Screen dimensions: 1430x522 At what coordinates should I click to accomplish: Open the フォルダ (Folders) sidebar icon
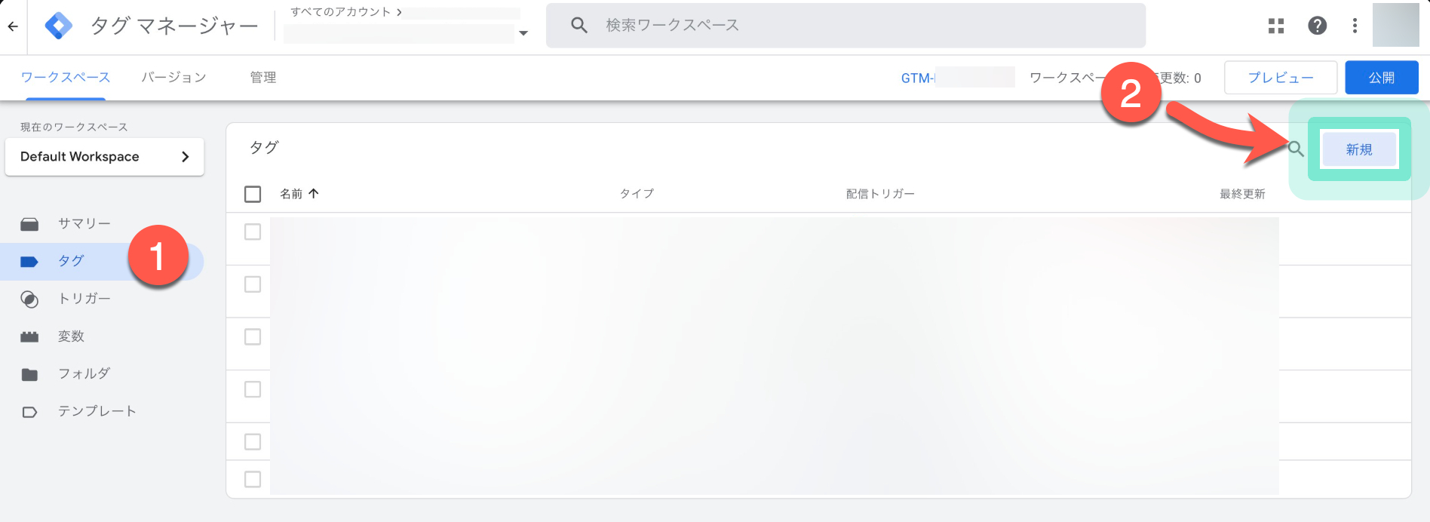click(30, 373)
